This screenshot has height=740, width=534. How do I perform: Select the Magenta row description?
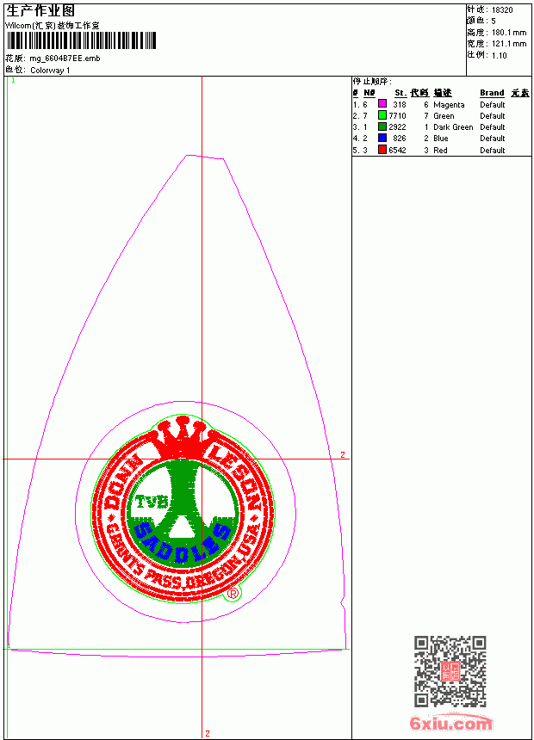pos(449,105)
